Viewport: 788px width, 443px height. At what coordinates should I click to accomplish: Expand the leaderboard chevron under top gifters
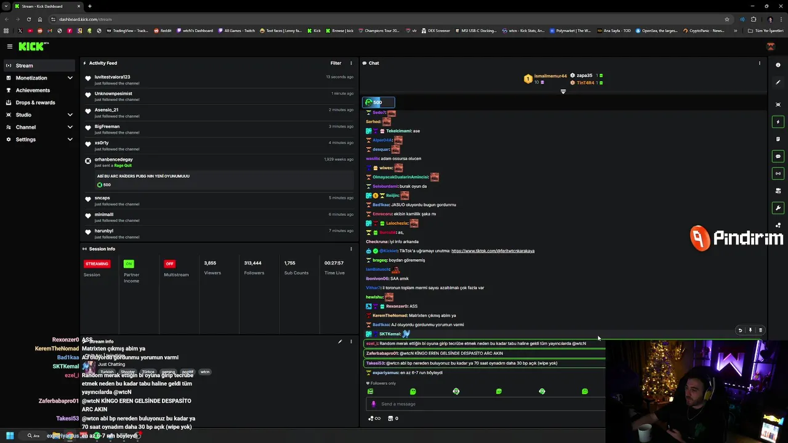[563, 92]
